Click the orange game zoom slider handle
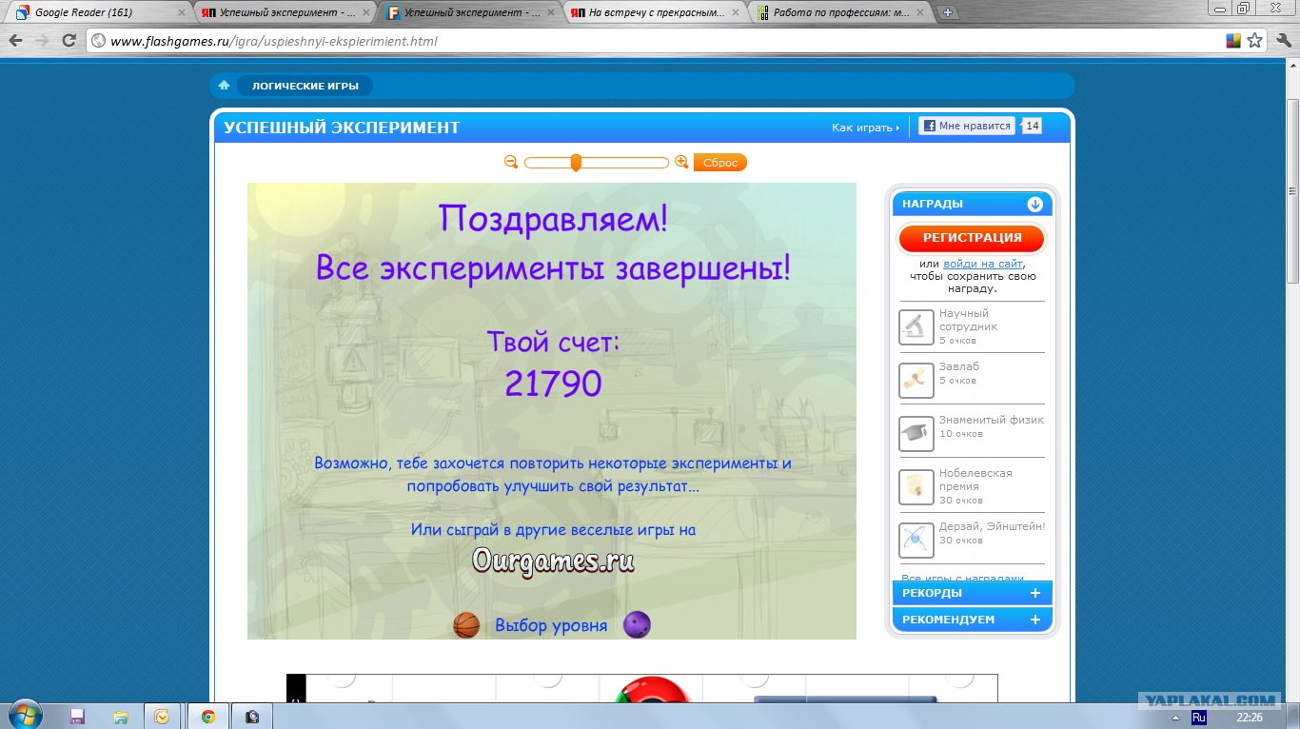The image size is (1300, 729). tap(576, 163)
